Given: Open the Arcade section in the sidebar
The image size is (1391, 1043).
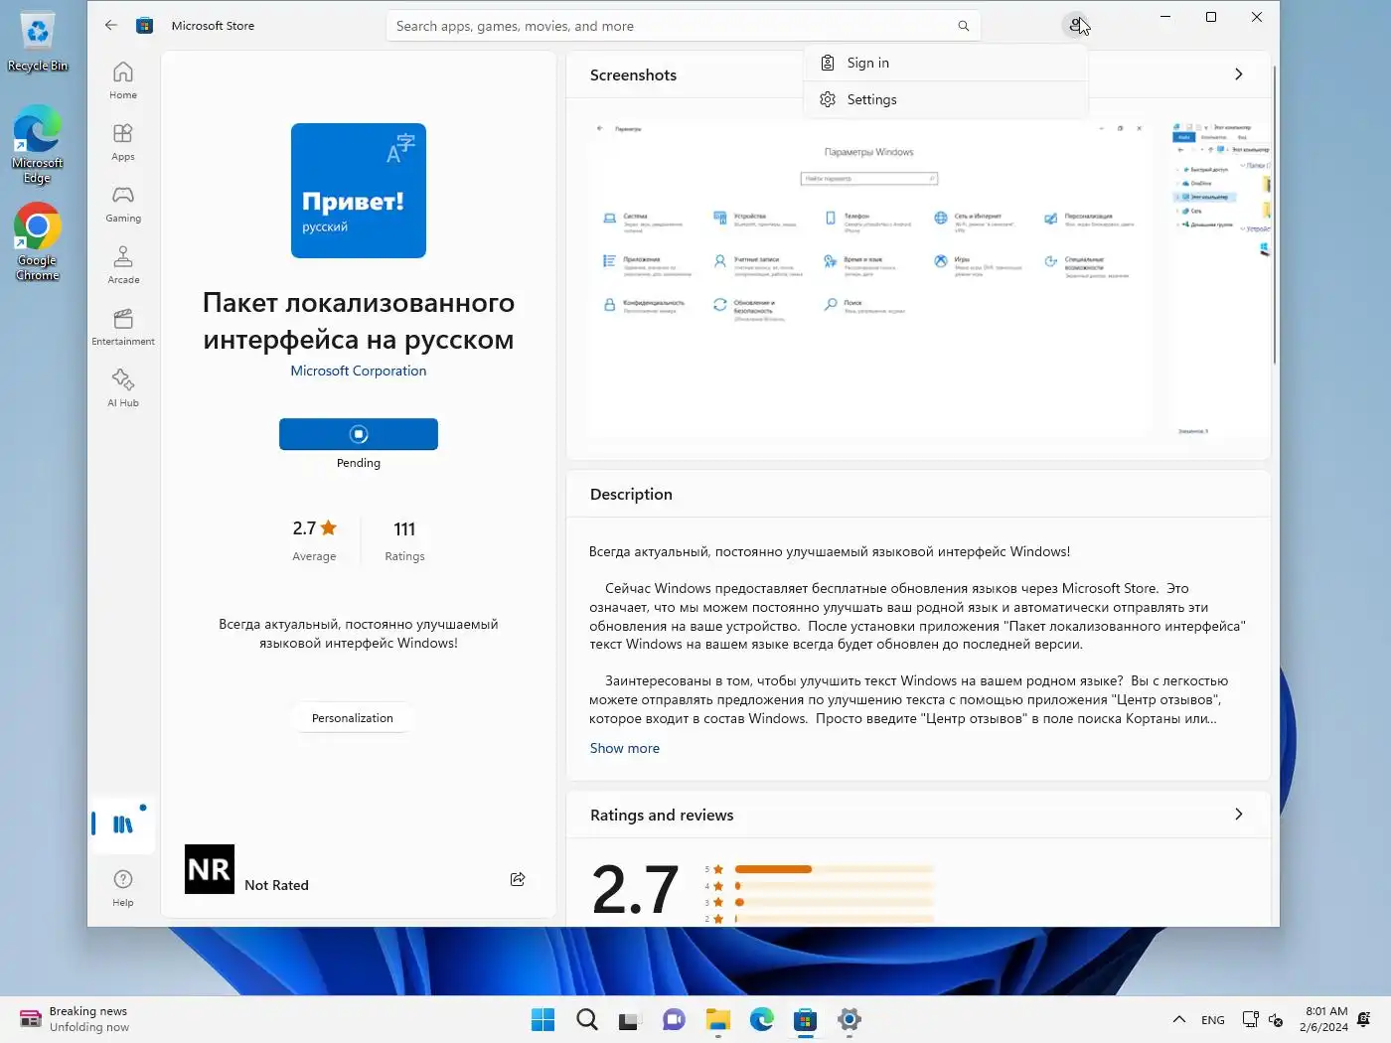Looking at the screenshot, I should (123, 265).
